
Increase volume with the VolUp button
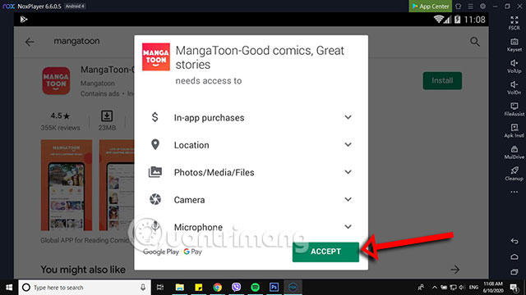click(x=514, y=66)
